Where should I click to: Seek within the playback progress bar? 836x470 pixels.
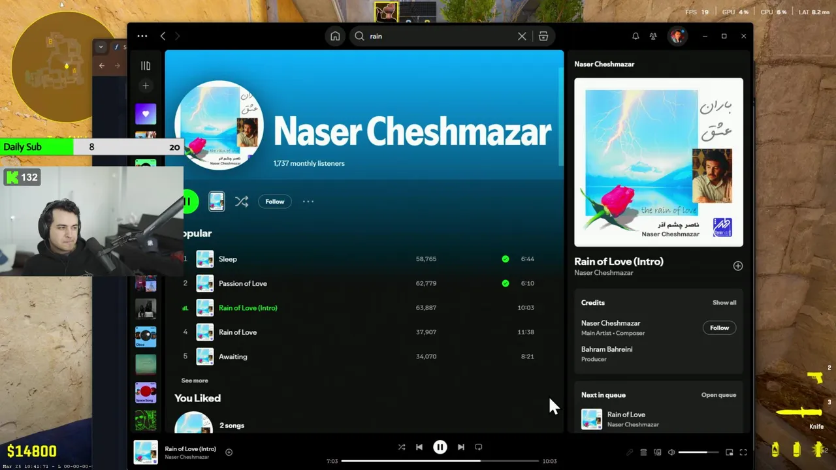click(440, 461)
